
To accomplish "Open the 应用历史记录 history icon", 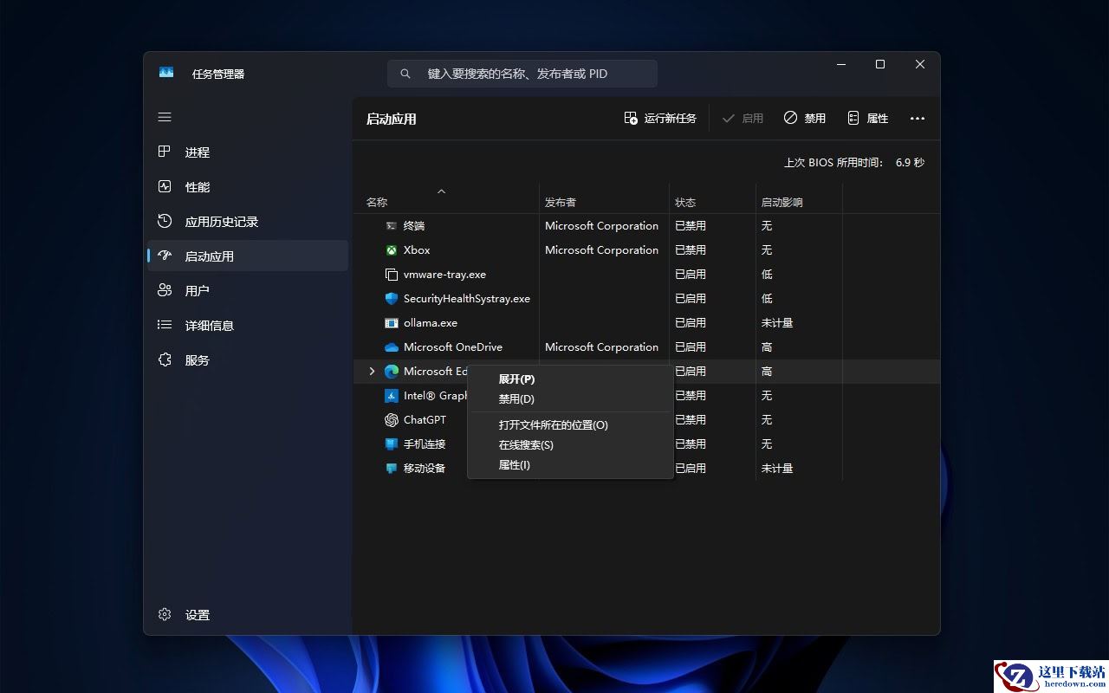I will (165, 221).
